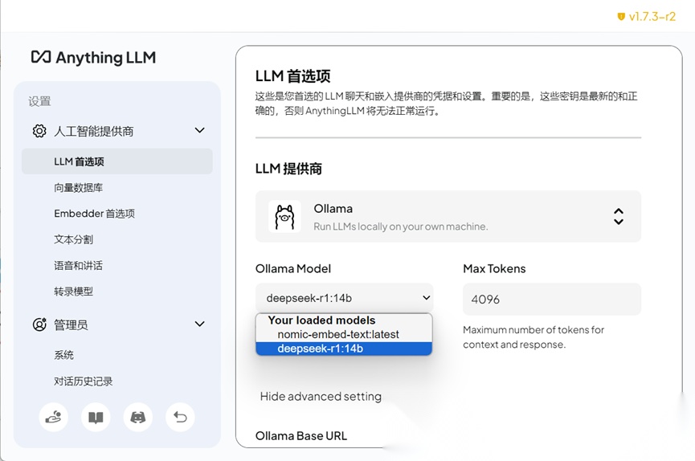
Task: Click the Ollama Base URL label
Action: coord(301,436)
